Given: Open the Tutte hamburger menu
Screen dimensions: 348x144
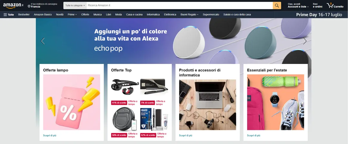Looking at the screenshot, I should tap(9, 14).
